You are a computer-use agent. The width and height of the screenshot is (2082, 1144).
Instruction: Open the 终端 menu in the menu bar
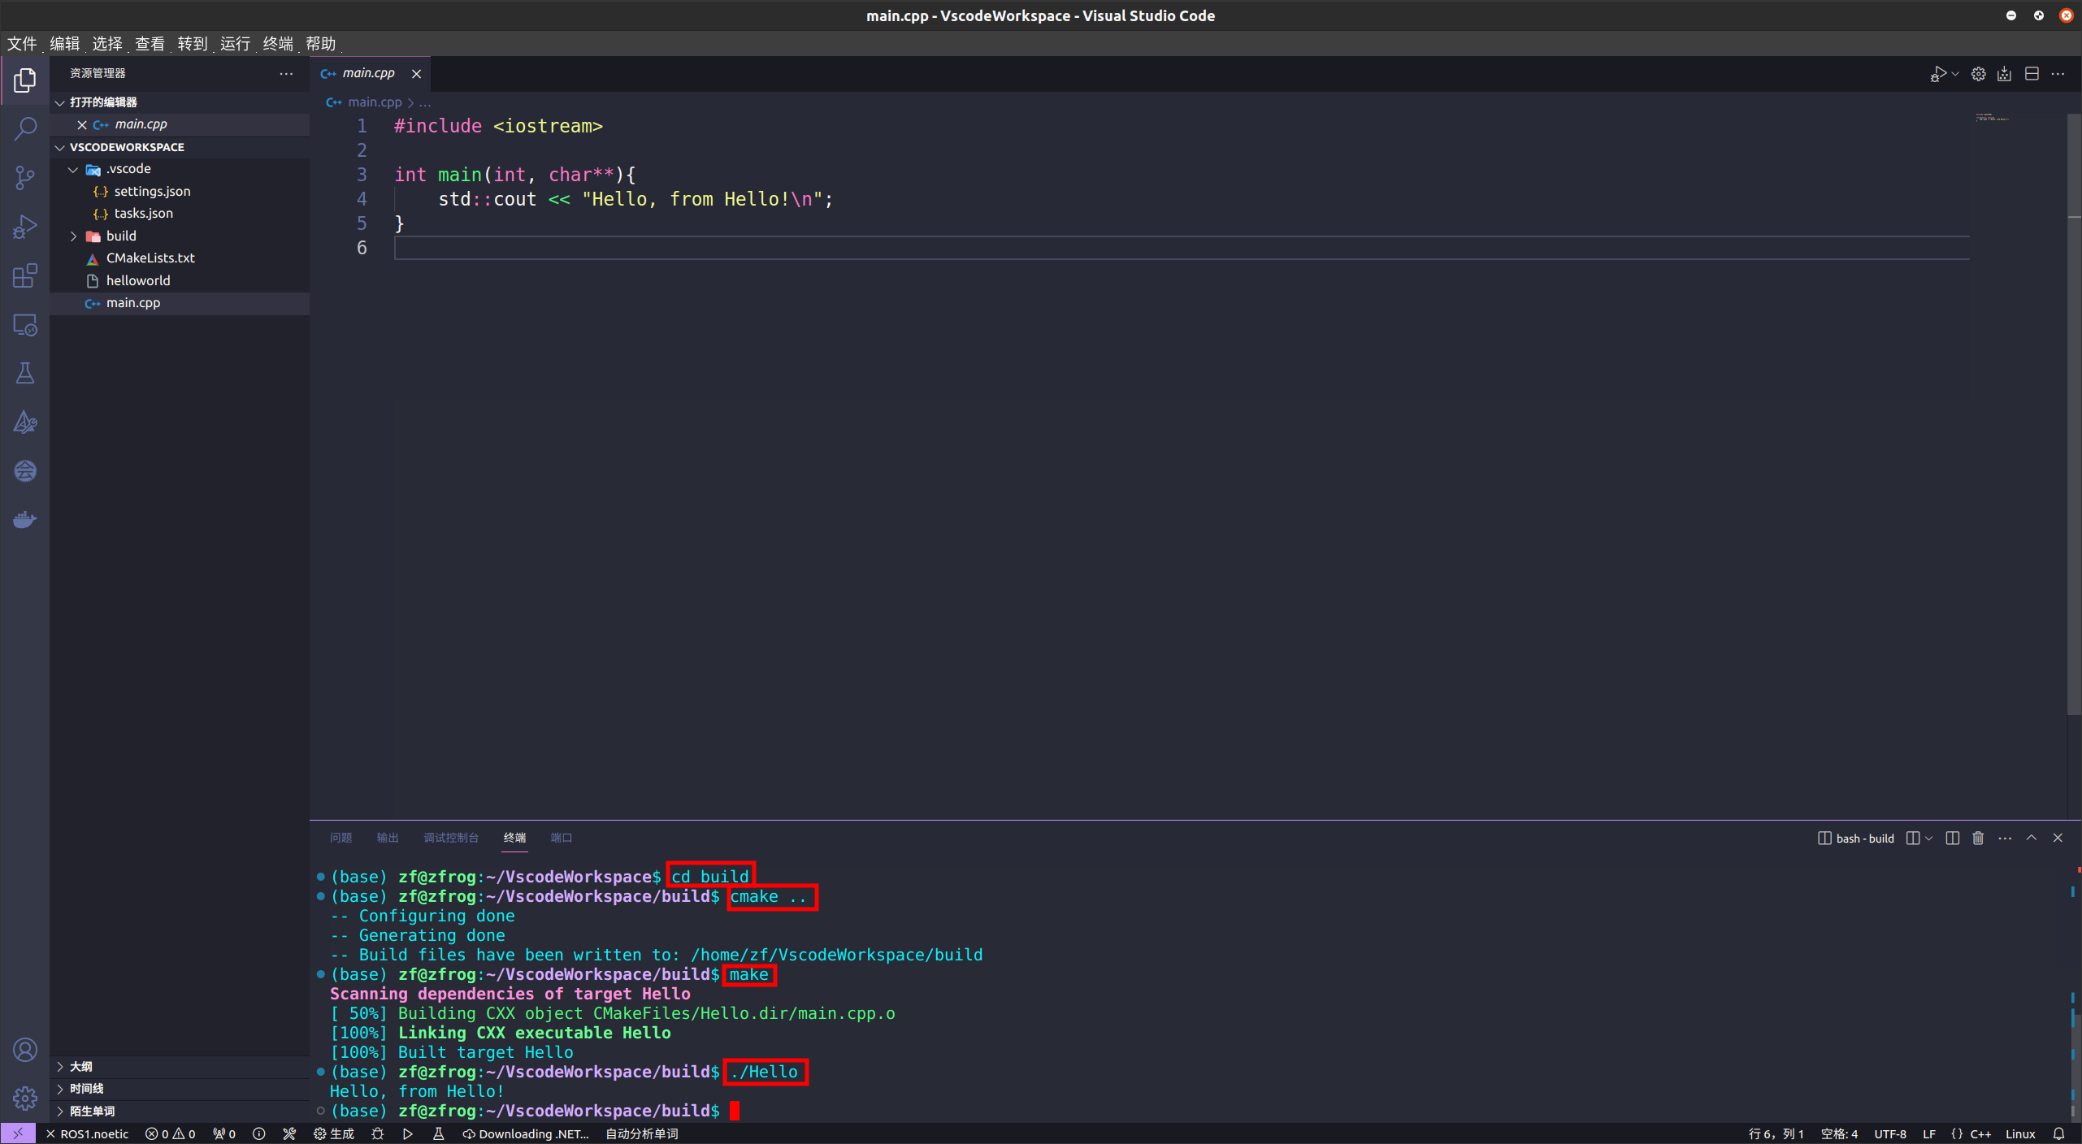[x=279, y=43]
